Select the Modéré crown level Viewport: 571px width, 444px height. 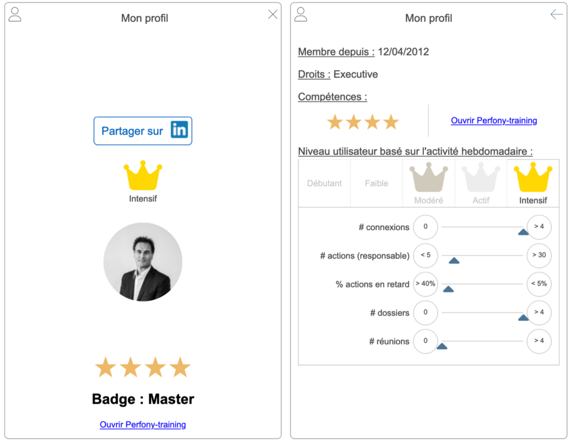click(x=429, y=178)
